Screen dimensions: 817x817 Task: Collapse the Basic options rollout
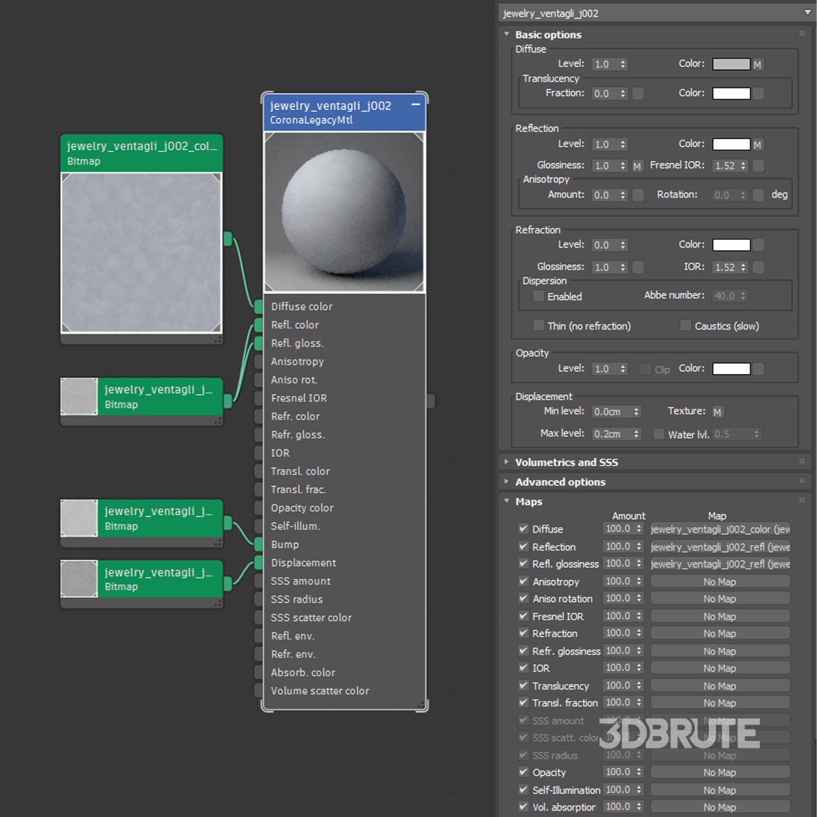click(x=548, y=35)
